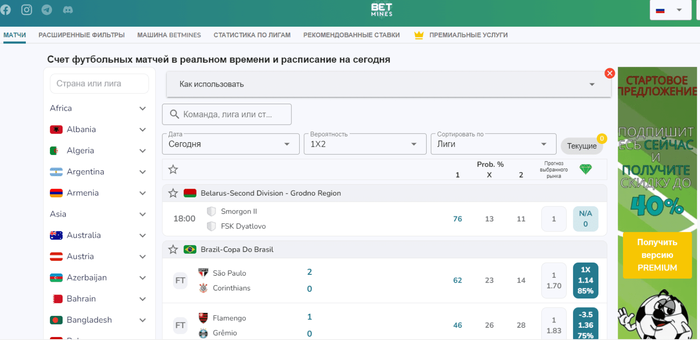The height and width of the screenshot is (340, 700).
Task: Click the N/A 0 prediction badge
Action: pyautogui.click(x=585, y=219)
